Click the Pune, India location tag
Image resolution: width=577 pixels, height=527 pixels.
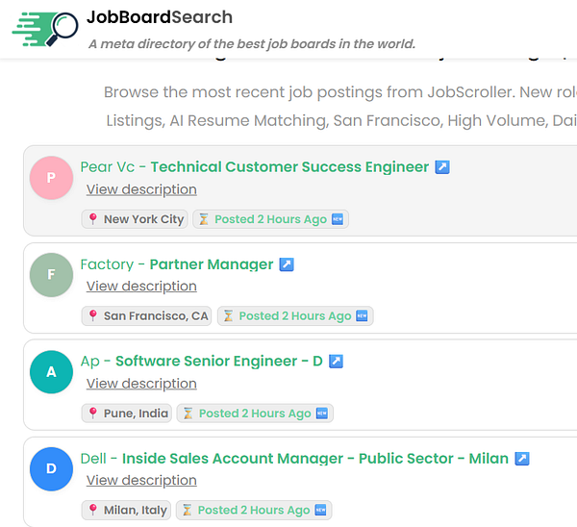click(127, 414)
